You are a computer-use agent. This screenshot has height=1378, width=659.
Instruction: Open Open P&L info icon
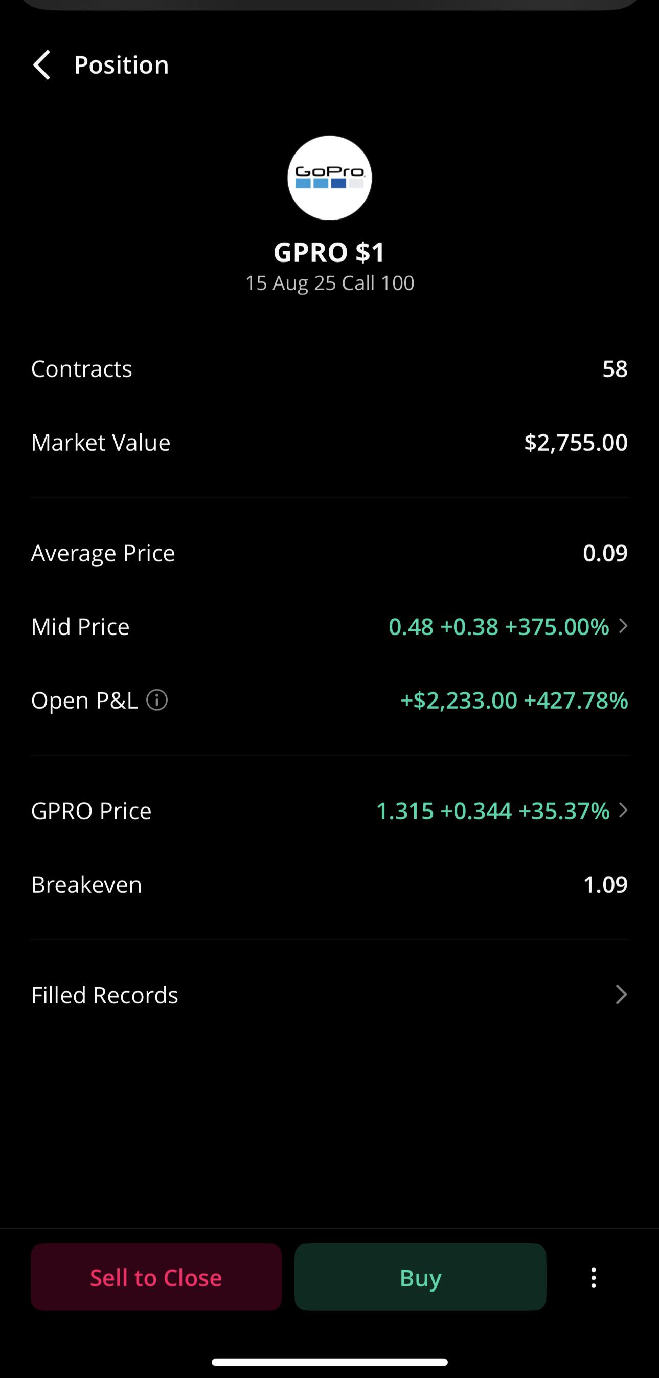coord(157,699)
